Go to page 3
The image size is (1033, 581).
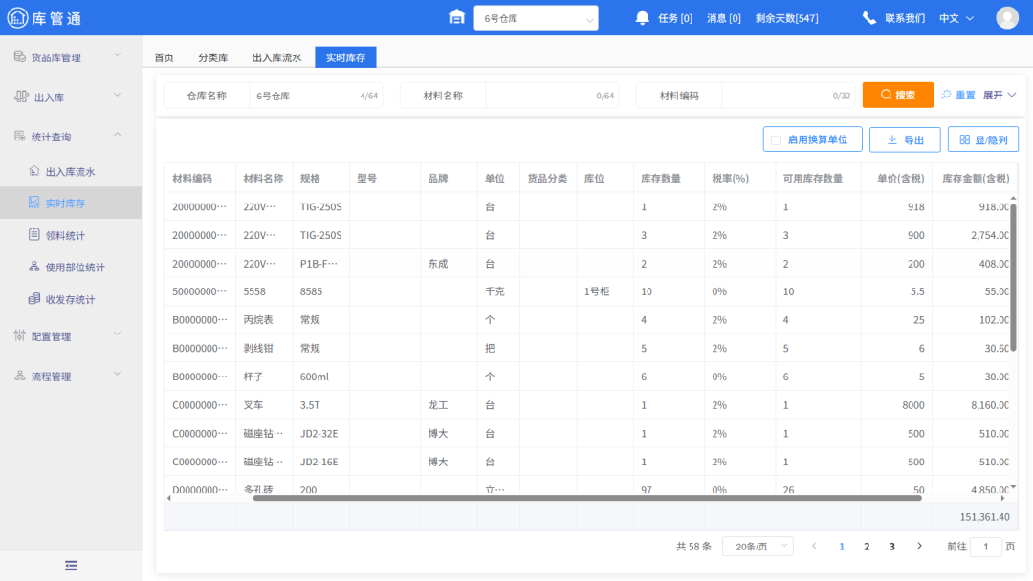892,547
